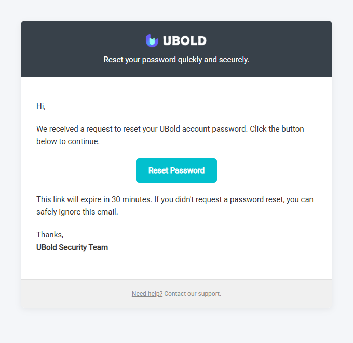Viewport: 353px width, 343px height.
Task: Click the "didn't request a password reset" phrase
Action: tap(228, 199)
